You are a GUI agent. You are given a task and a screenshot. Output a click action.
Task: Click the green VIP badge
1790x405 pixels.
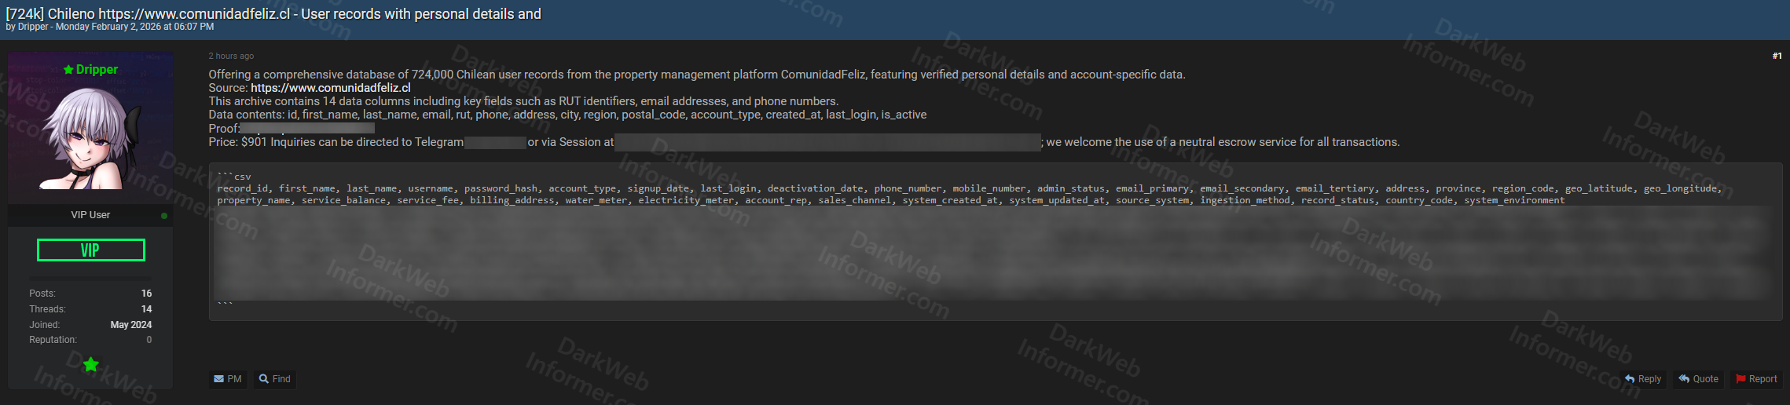tap(91, 250)
